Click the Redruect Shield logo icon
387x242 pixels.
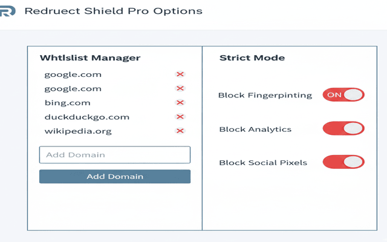(x=7, y=11)
